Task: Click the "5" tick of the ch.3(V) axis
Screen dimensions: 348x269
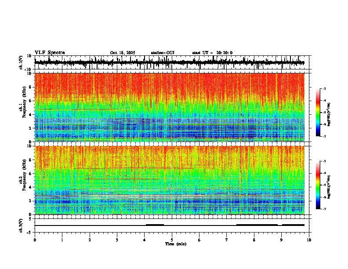Action: [x=31, y=218]
